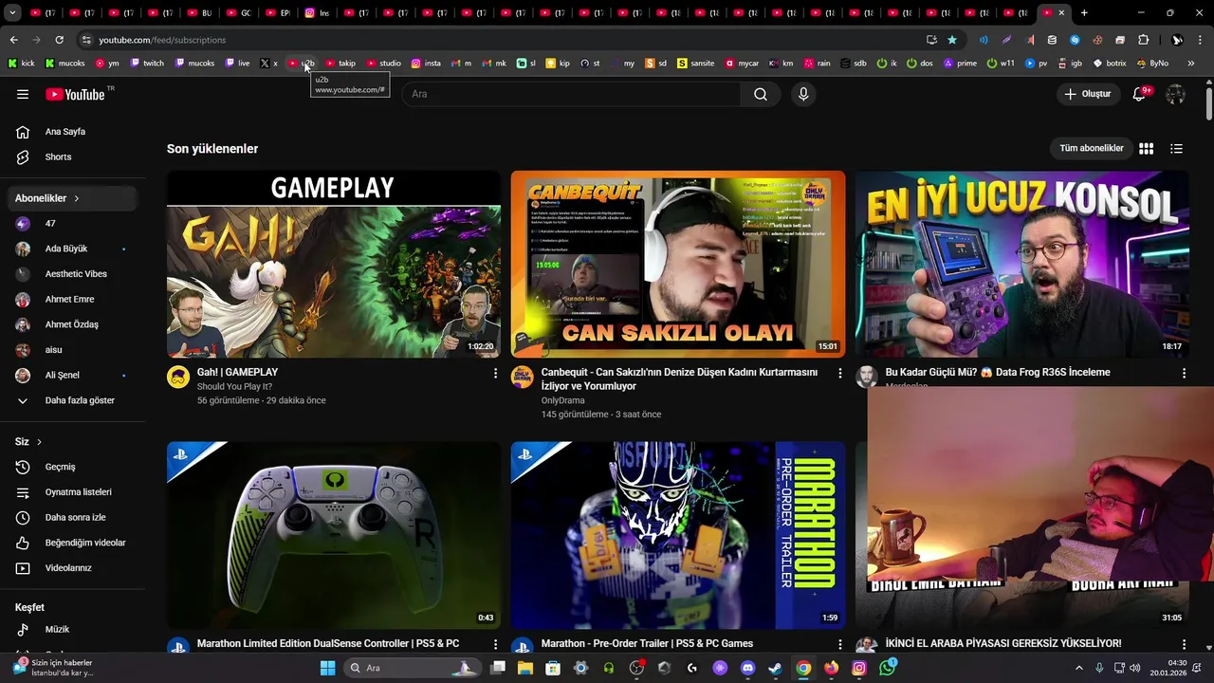The width and height of the screenshot is (1214, 683).
Task: Focus the YouTube Ara search field
Action: pyautogui.click(x=571, y=94)
